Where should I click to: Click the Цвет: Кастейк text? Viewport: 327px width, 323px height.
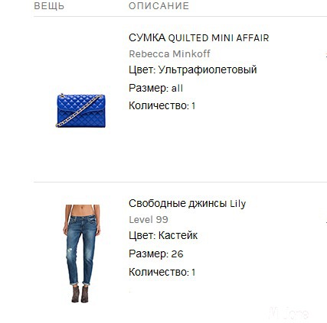[x=163, y=235]
